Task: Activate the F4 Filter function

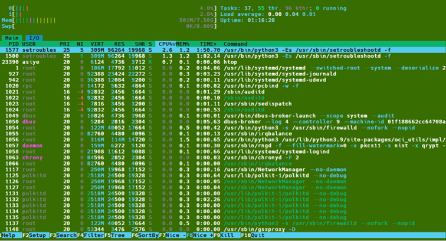Action: click(89, 235)
